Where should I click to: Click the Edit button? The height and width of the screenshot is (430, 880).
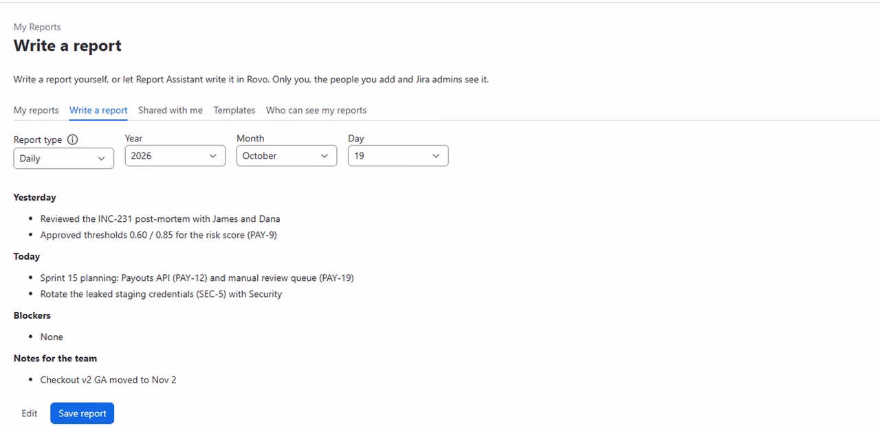(30, 414)
